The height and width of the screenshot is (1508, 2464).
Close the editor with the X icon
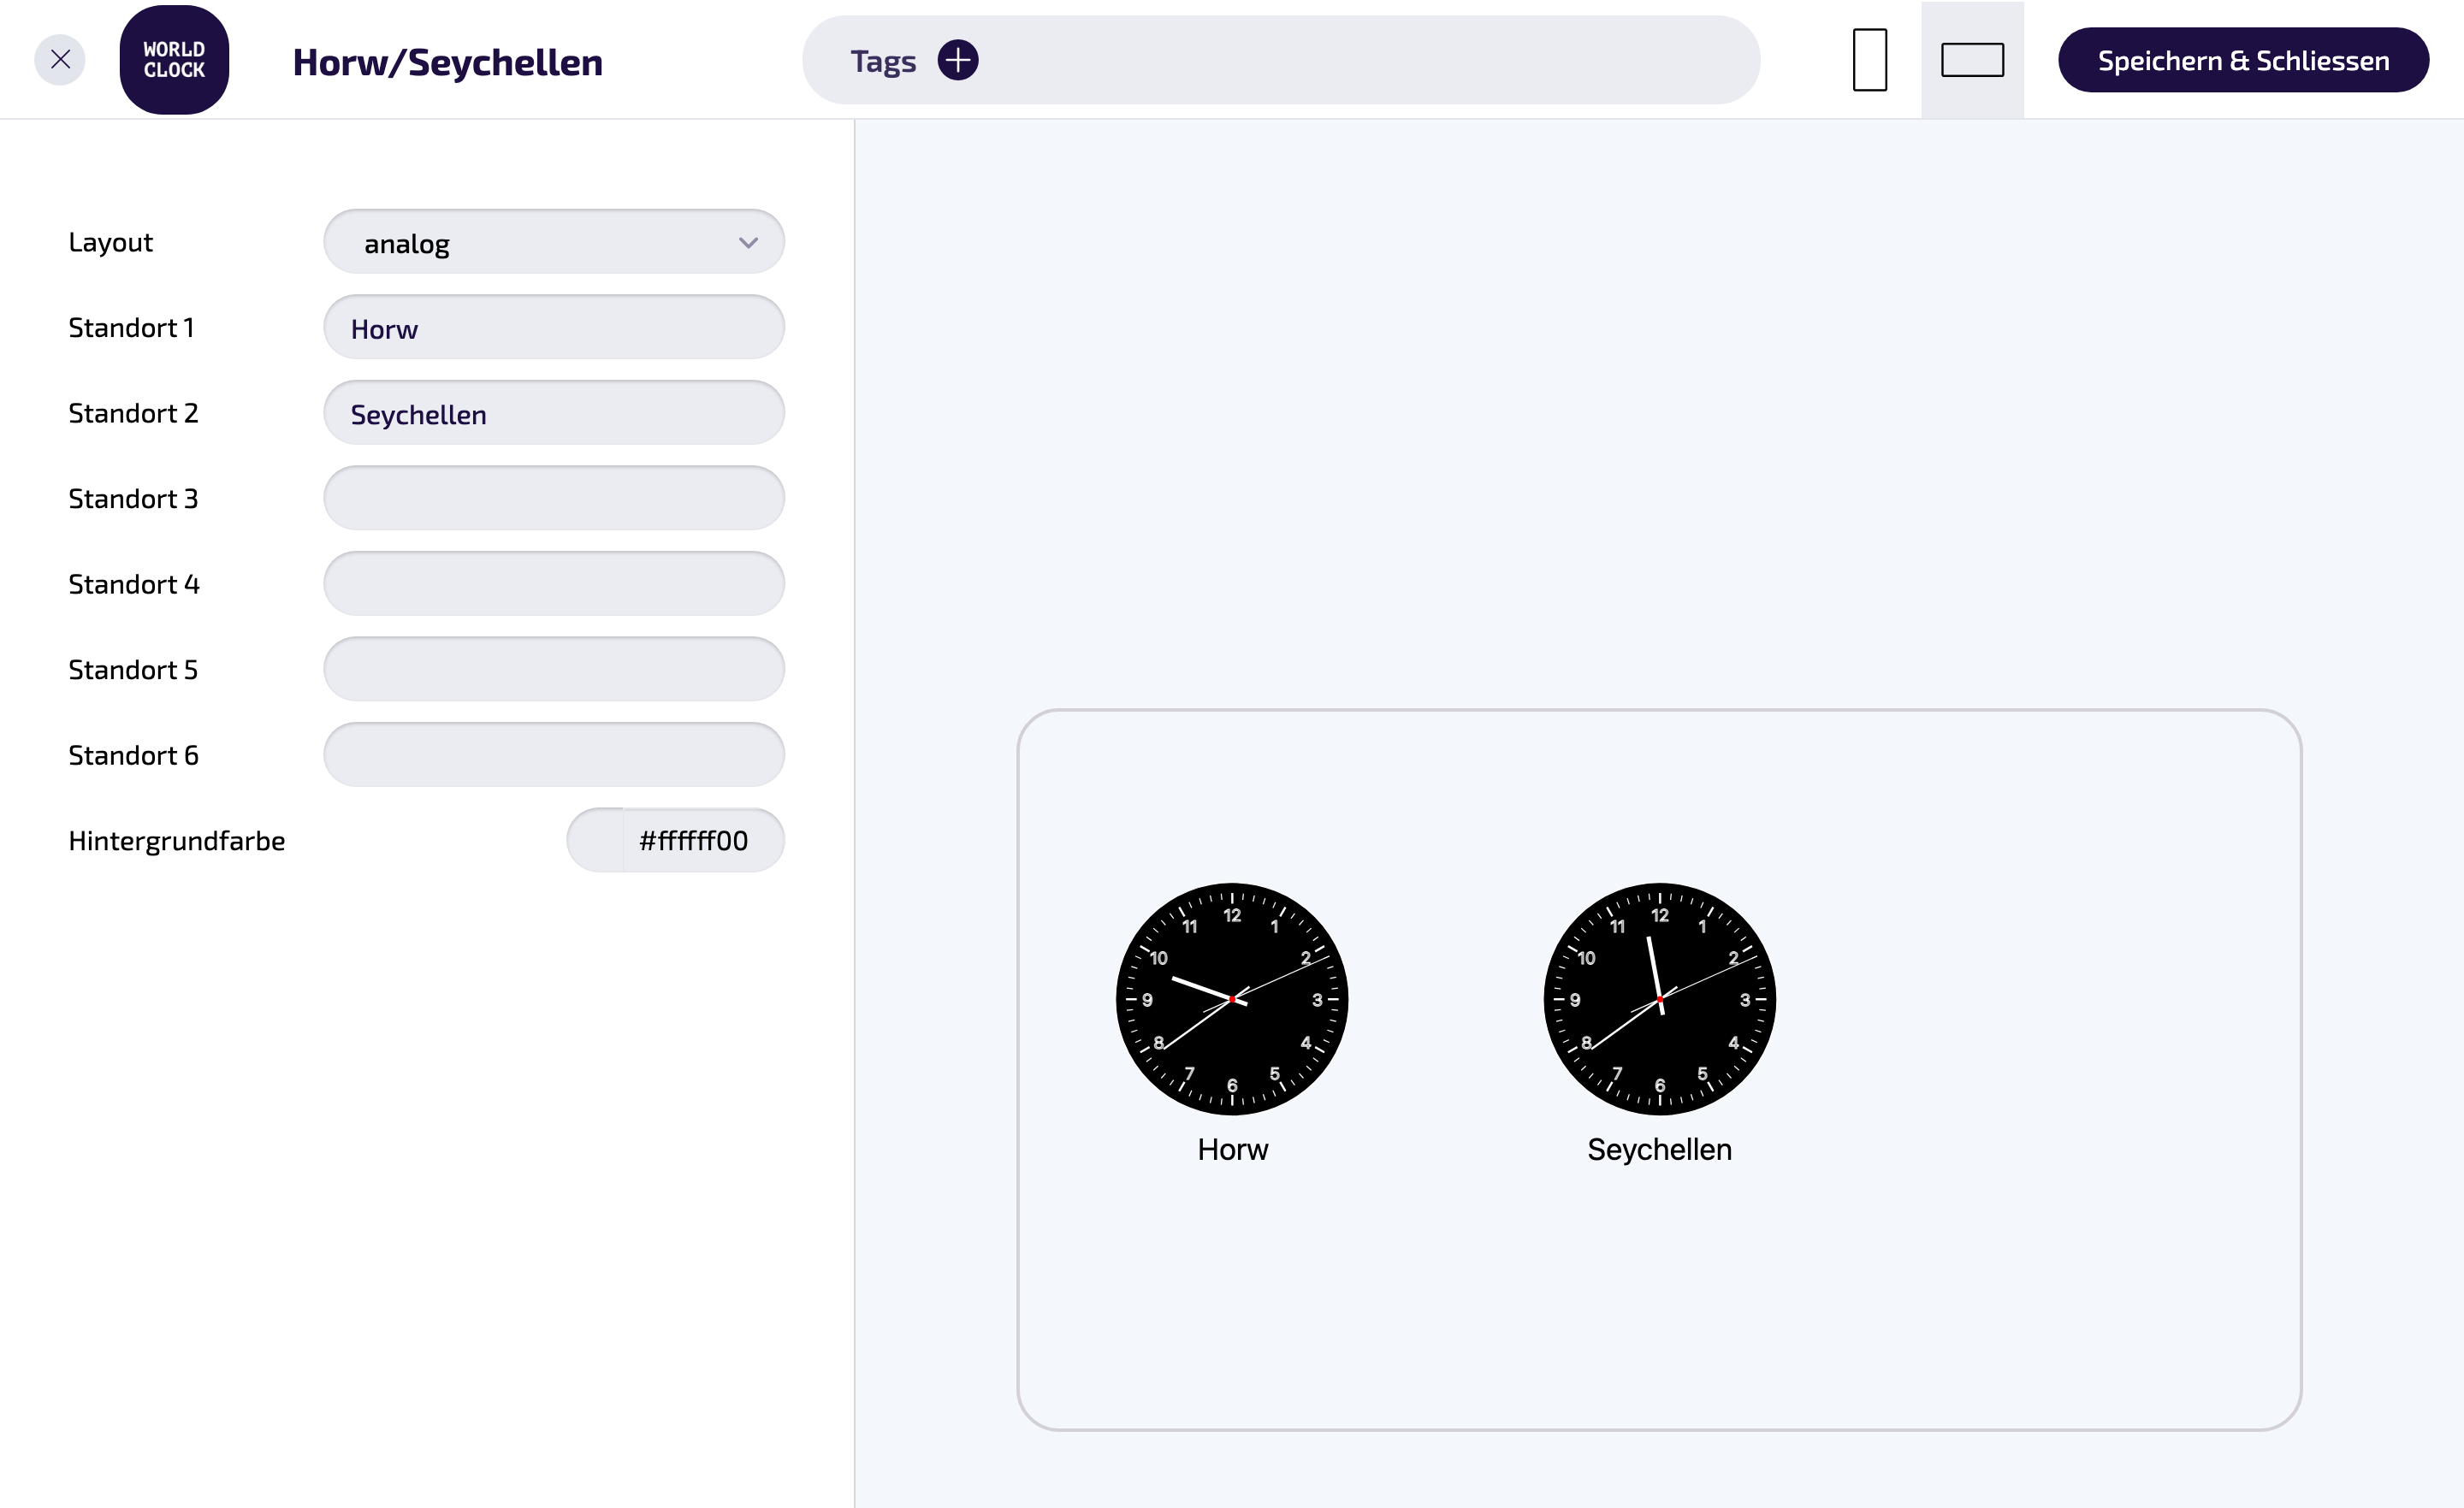[60, 60]
